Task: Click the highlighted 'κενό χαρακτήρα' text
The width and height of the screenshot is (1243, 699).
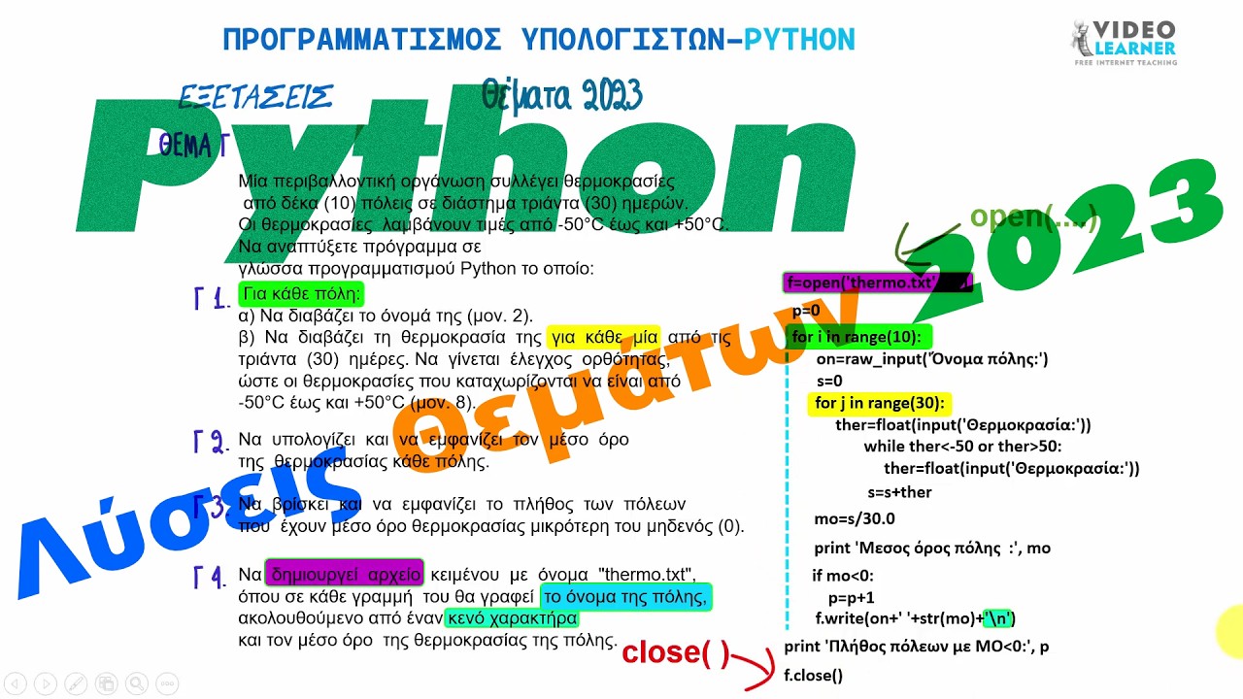Action: [512, 618]
